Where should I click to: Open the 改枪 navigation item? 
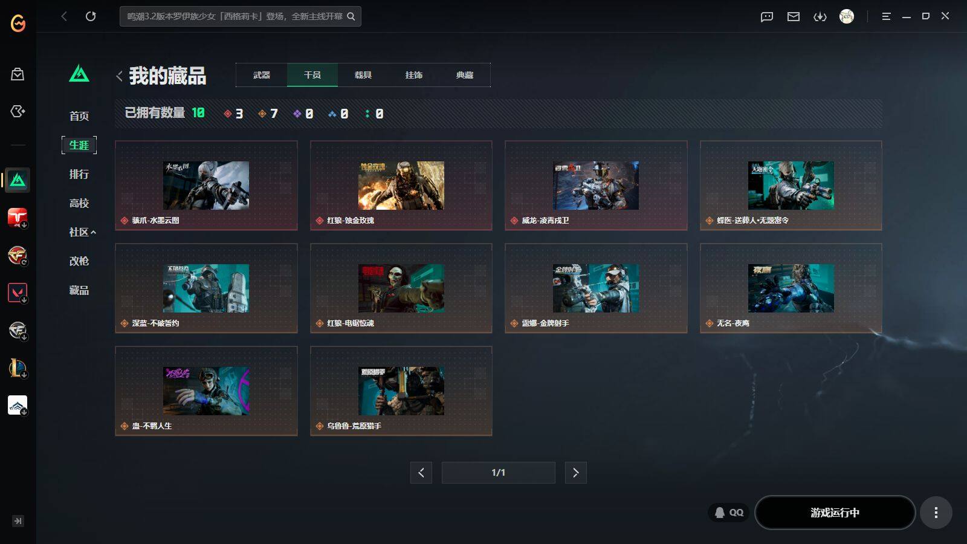point(79,261)
